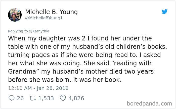Click the tweet line beginning "turning pages"
Viewport: 176px width, 109px height.
pos(84,55)
